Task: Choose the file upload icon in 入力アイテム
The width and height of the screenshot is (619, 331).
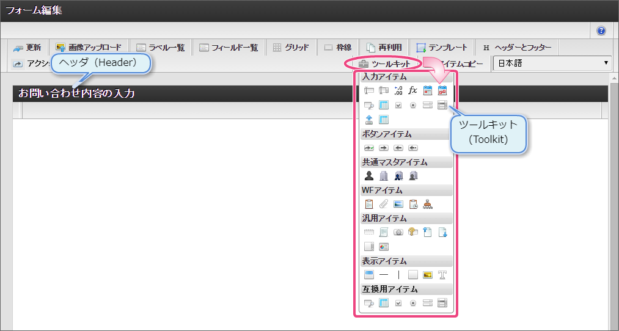Action: click(368, 119)
